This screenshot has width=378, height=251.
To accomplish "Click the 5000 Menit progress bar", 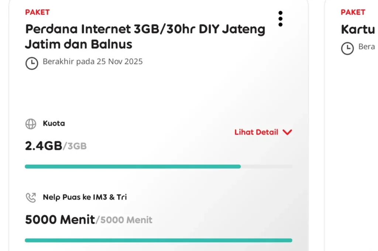I will click(158, 240).
